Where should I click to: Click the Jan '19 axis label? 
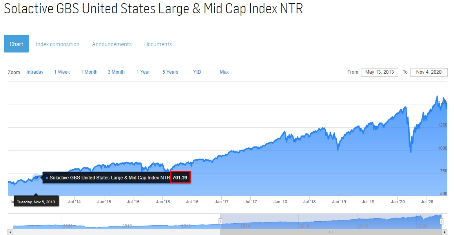[339, 202]
